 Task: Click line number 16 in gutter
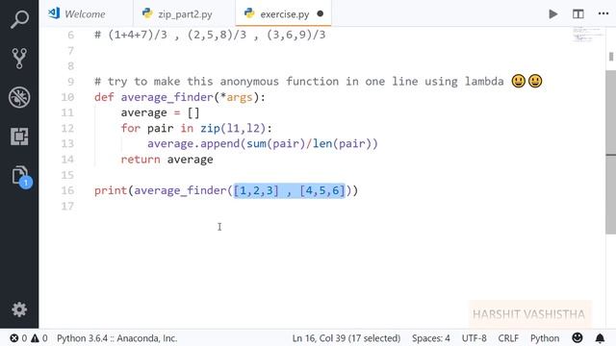click(x=67, y=190)
